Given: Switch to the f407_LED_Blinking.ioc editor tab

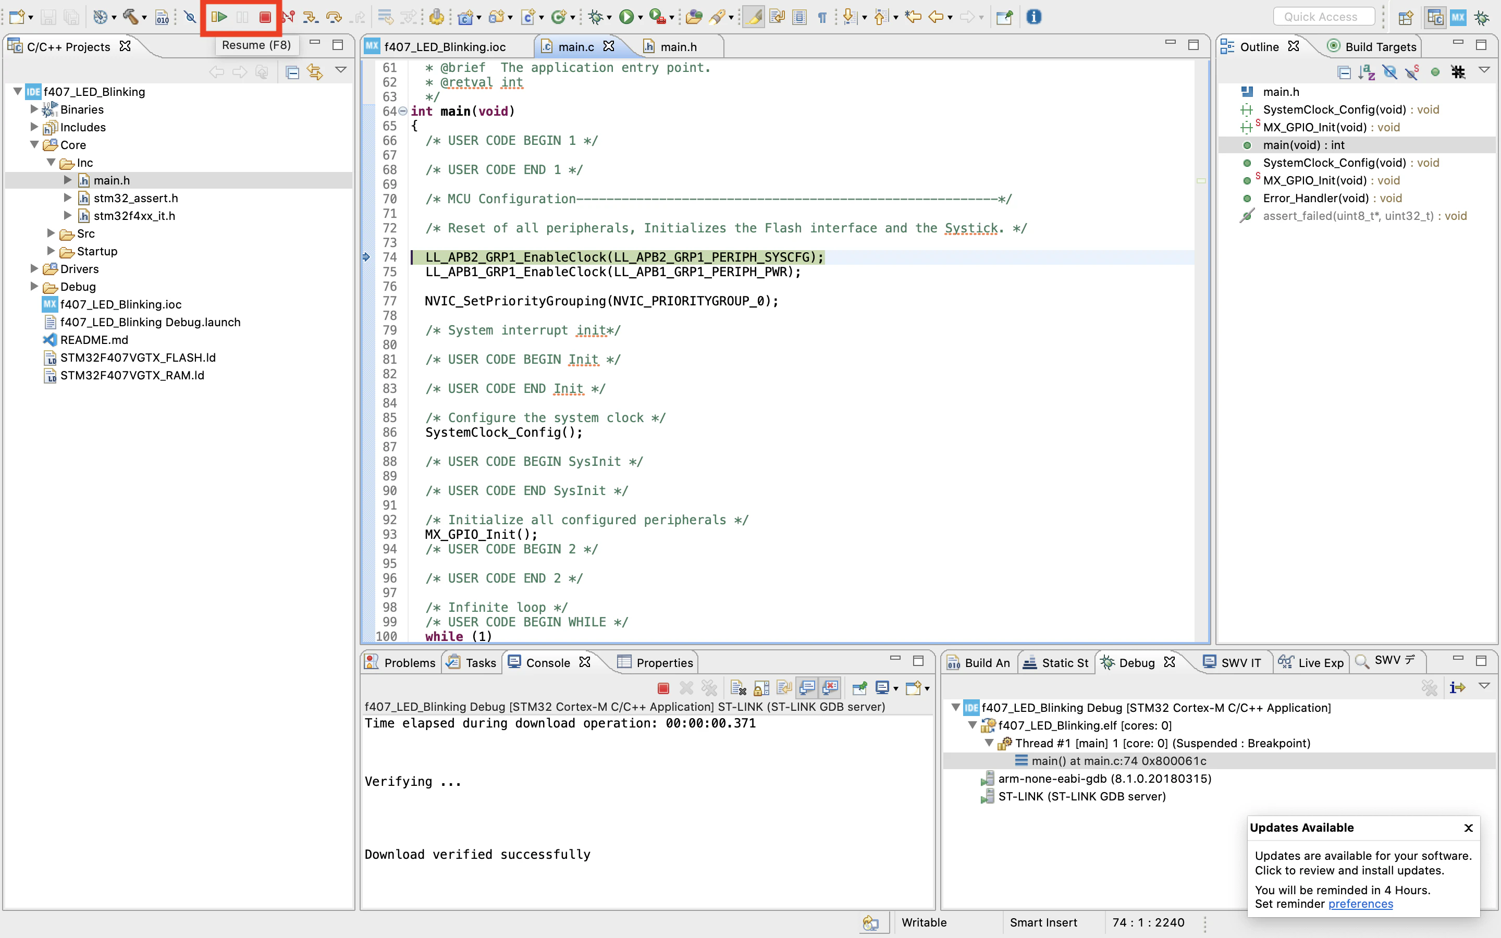Looking at the screenshot, I should [444, 46].
